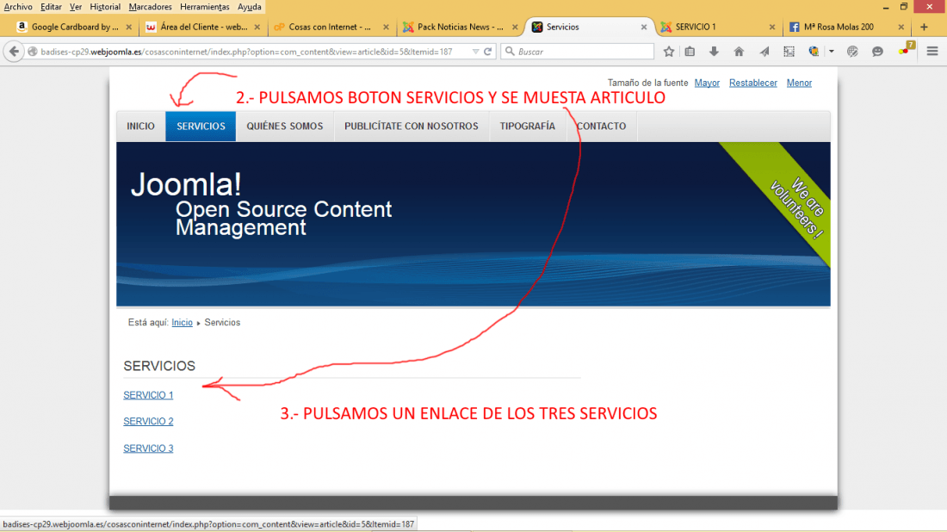Viewport: 947px width, 532px height.
Task: Go back using the browser back arrow
Action: click(x=14, y=52)
